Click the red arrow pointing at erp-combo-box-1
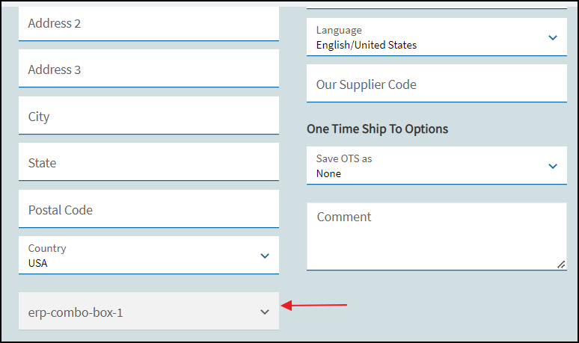 [314, 305]
